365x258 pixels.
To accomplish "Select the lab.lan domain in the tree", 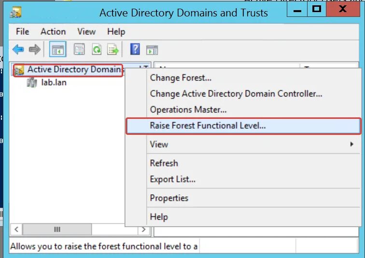I will pos(54,83).
